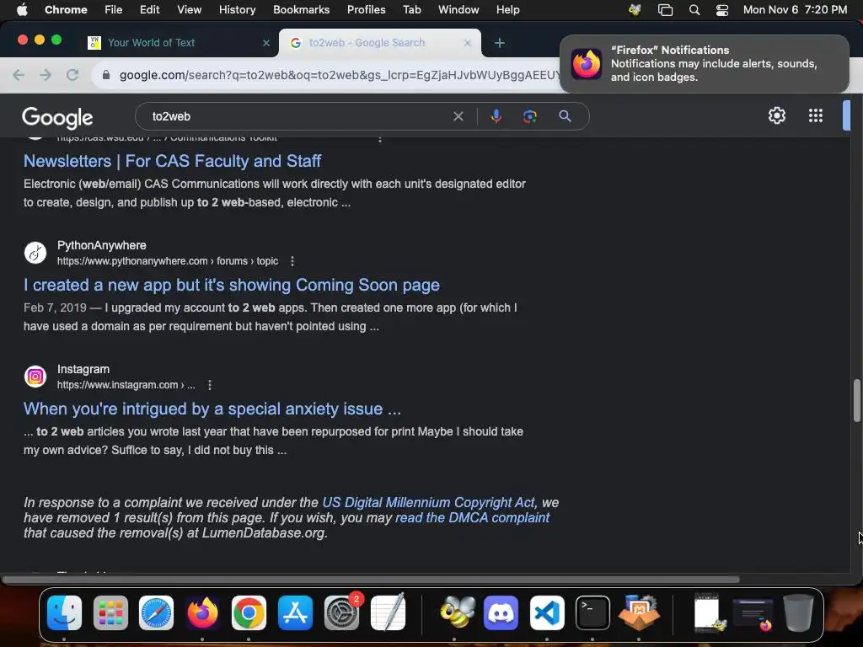This screenshot has height=647, width=863.
Task: Close the Your World of Text tab
Action: (x=266, y=43)
